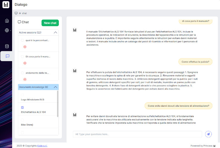
Task: Collapse the Documents knowledge section
Action: pyautogui.click(x=55, y=87)
